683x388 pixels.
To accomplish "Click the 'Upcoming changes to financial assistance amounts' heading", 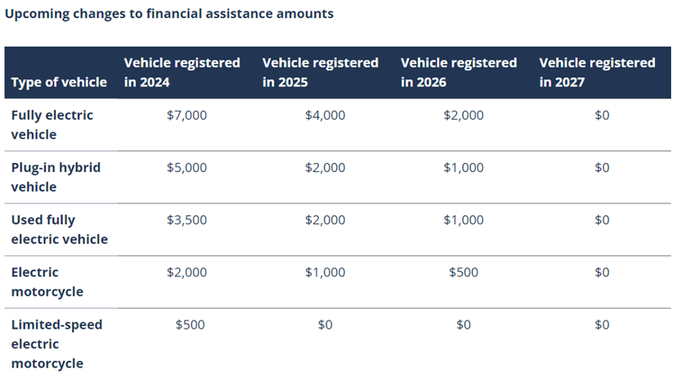I will point(169,14).
